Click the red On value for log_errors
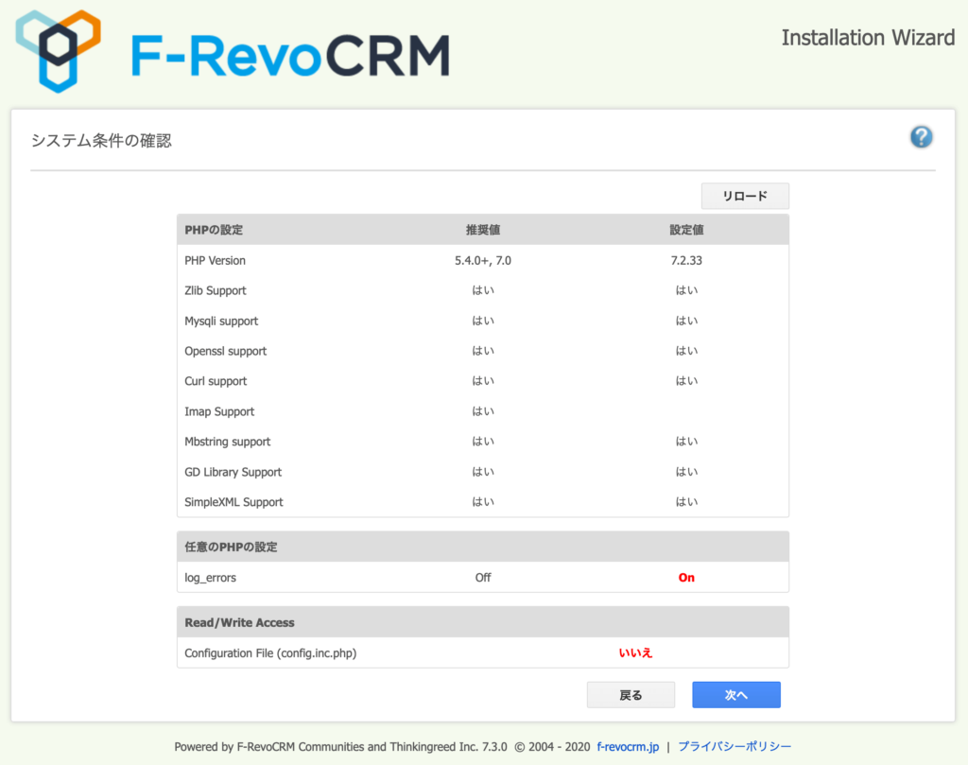This screenshot has width=968, height=765. pyautogui.click(x=686, y=578)
